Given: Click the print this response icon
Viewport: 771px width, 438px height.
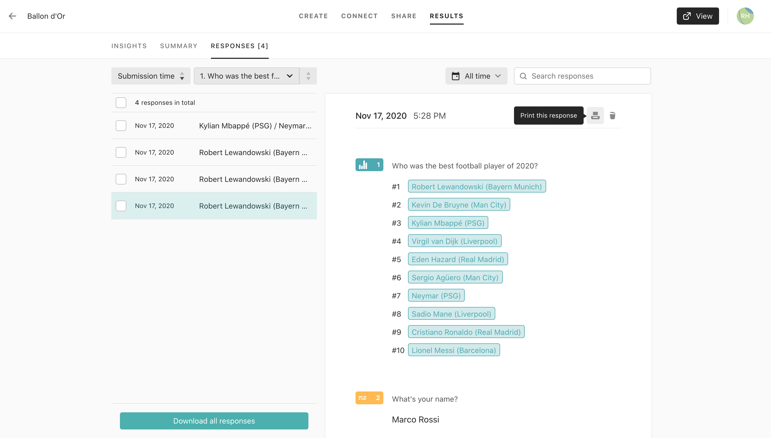Looking at the screenshot, I should click(x=595, y=116).
